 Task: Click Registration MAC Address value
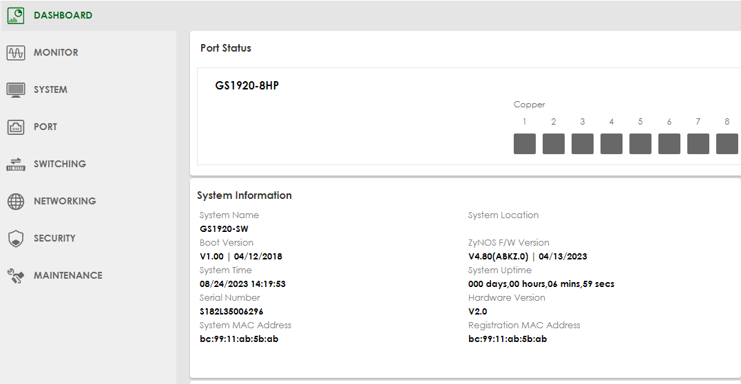[508, 339]
